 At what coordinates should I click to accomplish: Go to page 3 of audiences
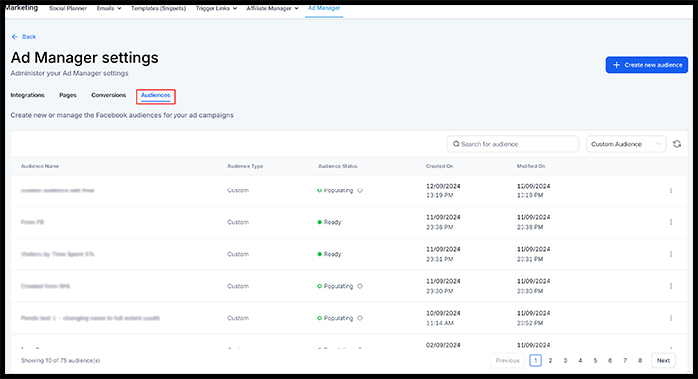click(565, 360)
